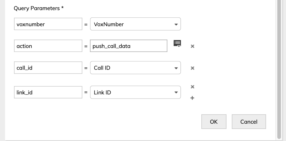Viewport: 286px width, 141px height.
Task: Expand the Call ID dropdown
Action: (135, 68)
